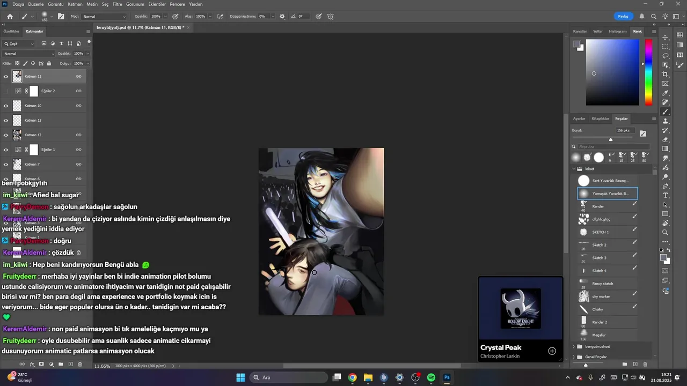Open the brush settings panel toggle icon
This screenshot has height=386, width=687.
point(61,17)
